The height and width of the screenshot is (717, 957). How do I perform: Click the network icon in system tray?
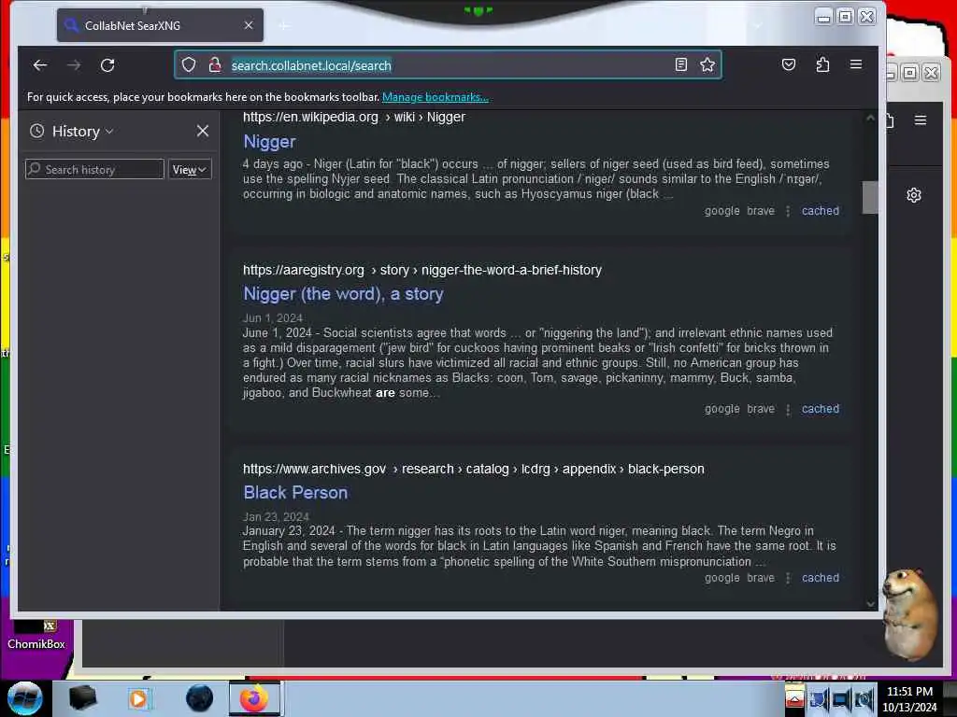tap(818, 698)
